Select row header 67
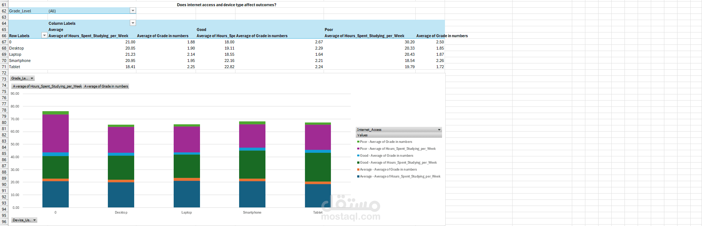The height and width of the screenshot is (226, 702). [x=4, y=42]
